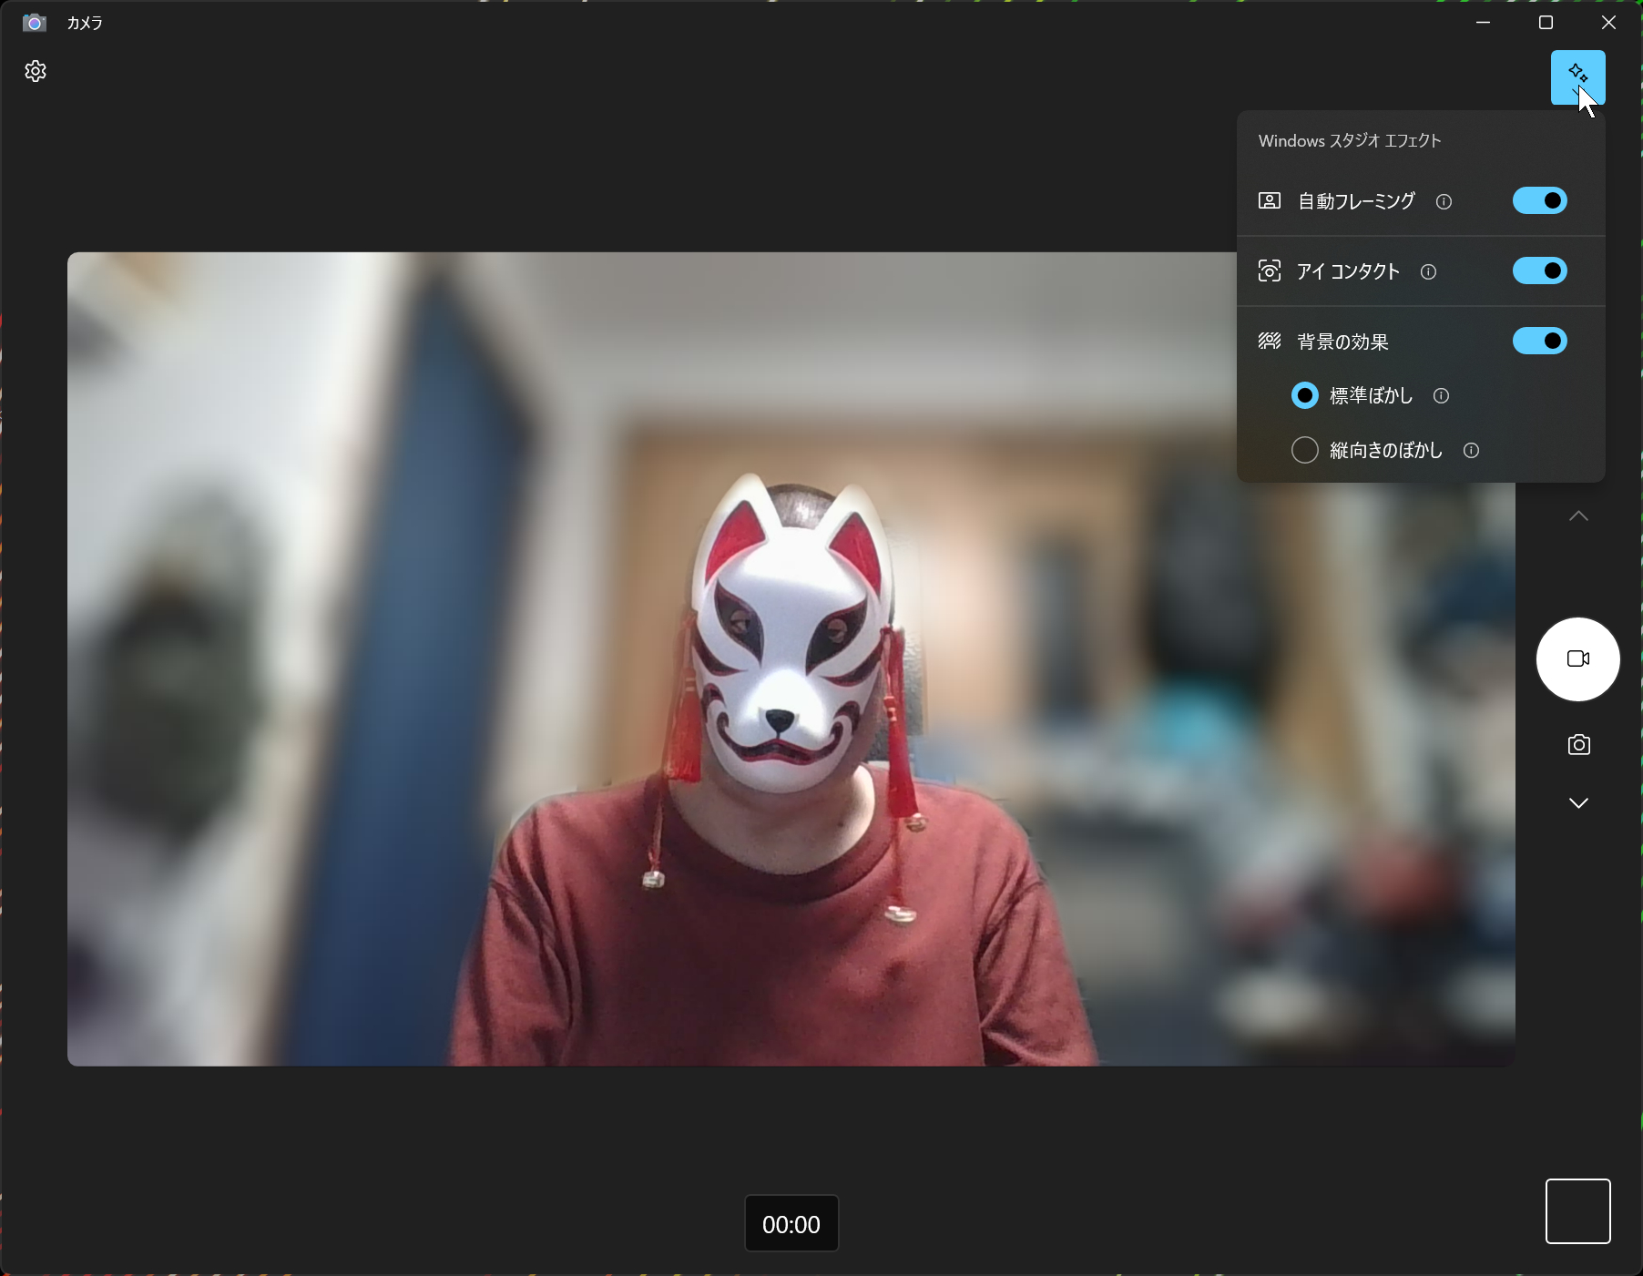Click the 背景の効果 pattern icon
Image resolution: width=1643 pixels, height=1276 pixels.
pyautogui.click(x=1270, y=341)
